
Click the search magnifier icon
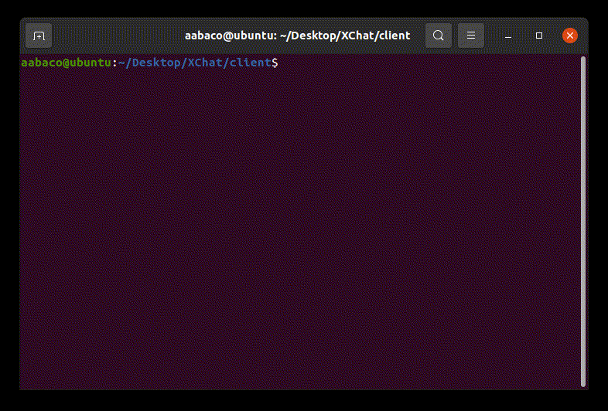439,36
